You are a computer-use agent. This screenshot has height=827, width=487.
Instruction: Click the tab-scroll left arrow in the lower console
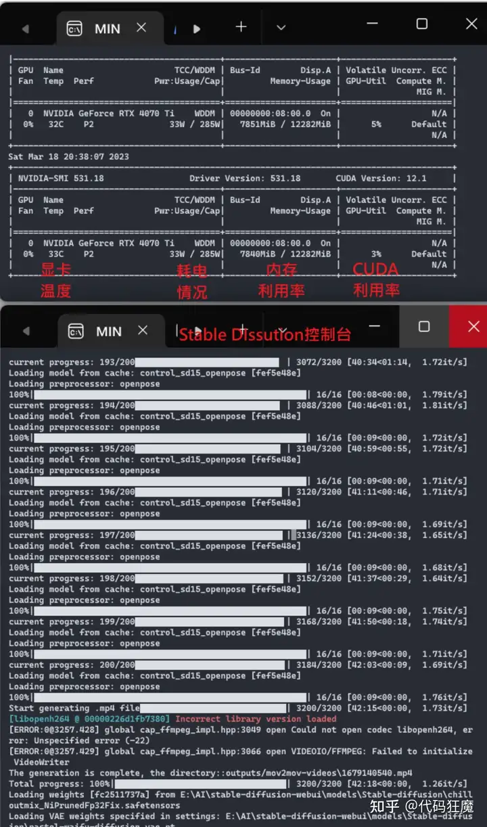pyautogui.click(x=26, y=332)
